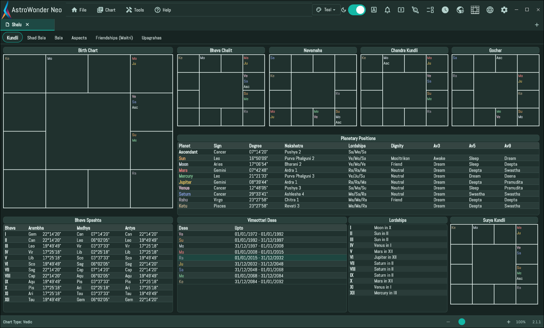Viewport: 544px width, 328px height.
Task: Open the Upagrahas tab
Action: coord(151,38)
